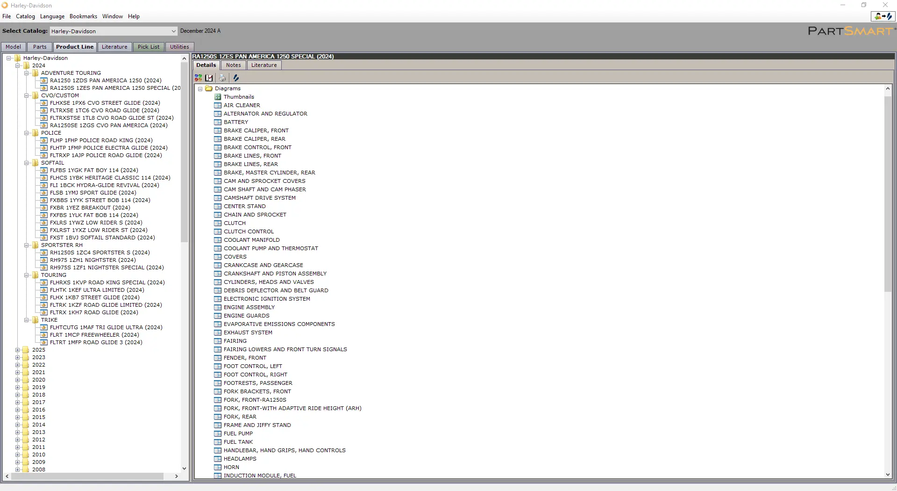
Task: Expand the 2025 year folder
Action: 18,350
